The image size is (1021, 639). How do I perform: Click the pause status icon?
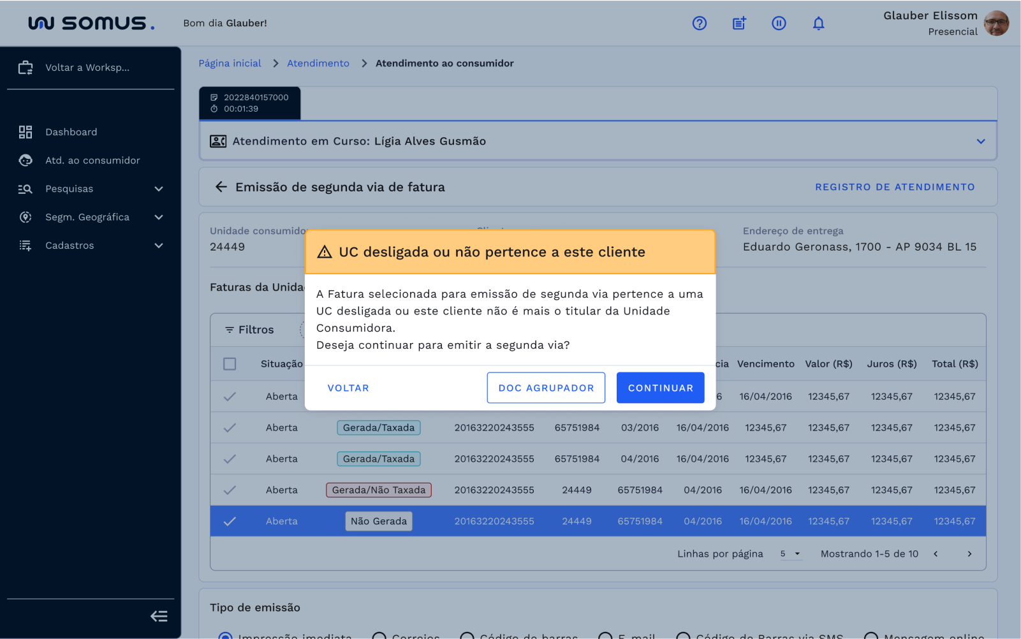[x=778, y=24]
